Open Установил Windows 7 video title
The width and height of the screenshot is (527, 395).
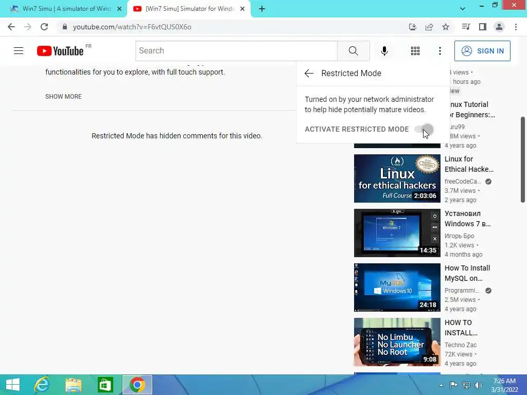tap(467, 219)
